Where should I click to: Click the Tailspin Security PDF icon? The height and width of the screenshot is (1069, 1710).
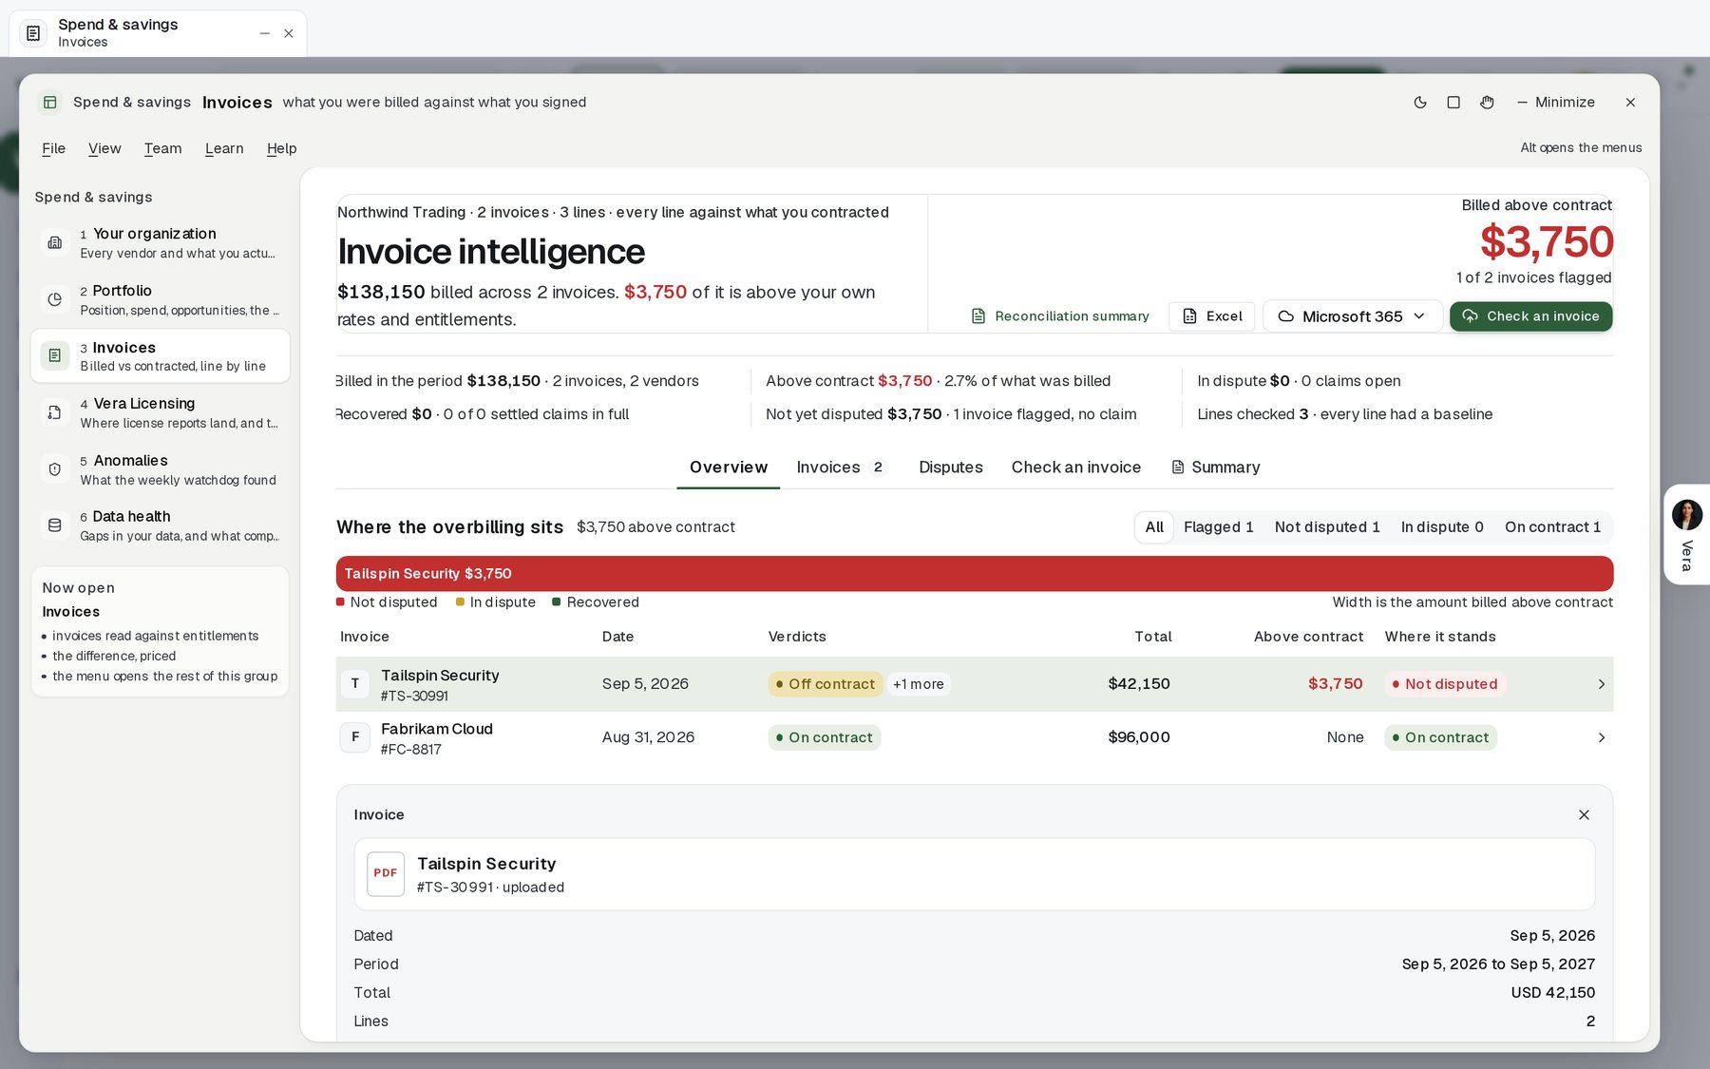point(386,873)
